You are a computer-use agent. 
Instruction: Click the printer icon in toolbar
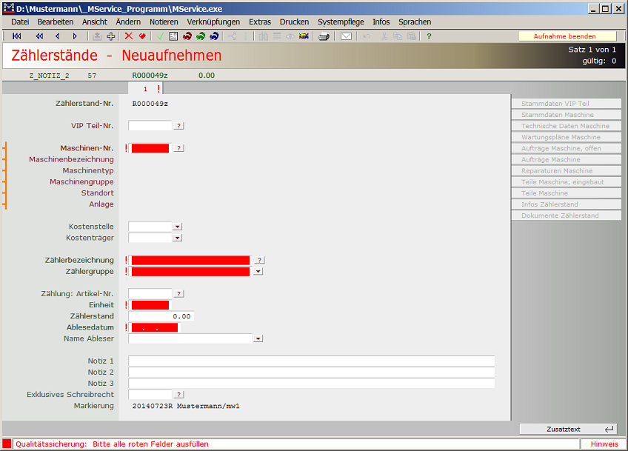click(x=324, y=36)
